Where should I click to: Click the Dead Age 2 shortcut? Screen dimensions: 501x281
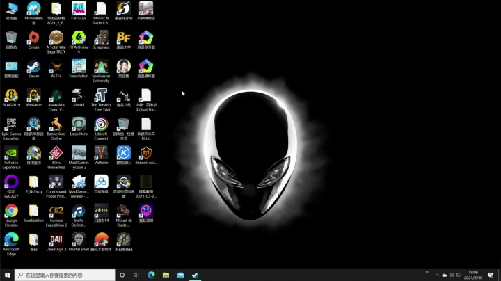[x=56, y=242]
